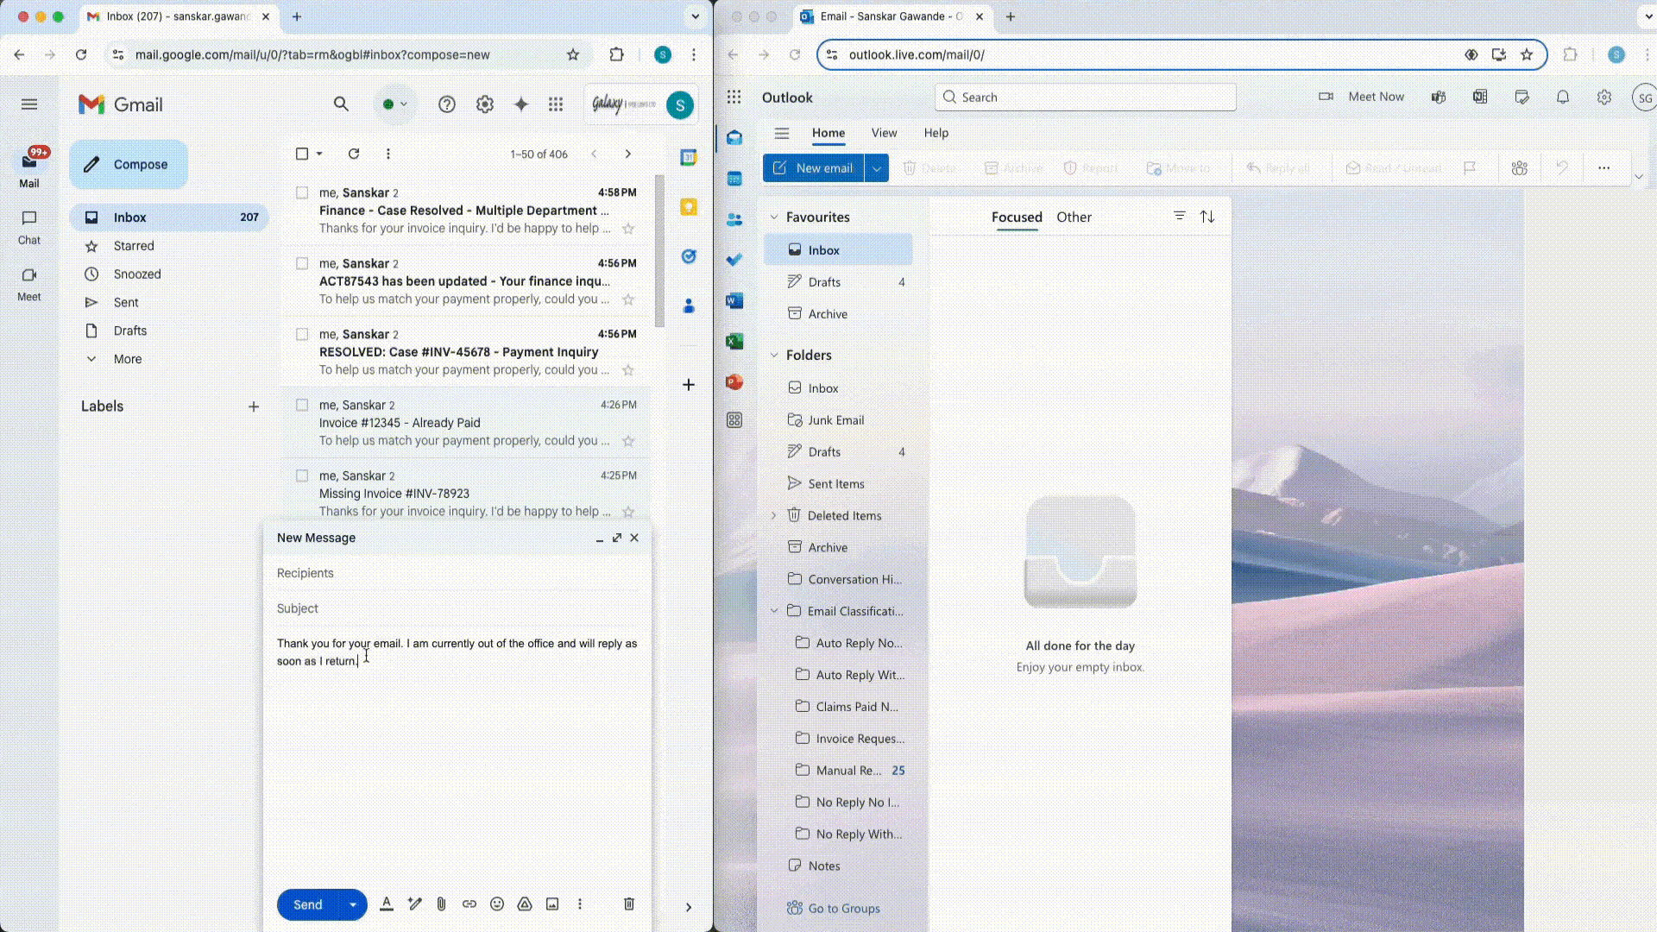Viewport: 1657px width, 932px height.
Task: Open the text color and formatting control
Action: pos(387,904)
